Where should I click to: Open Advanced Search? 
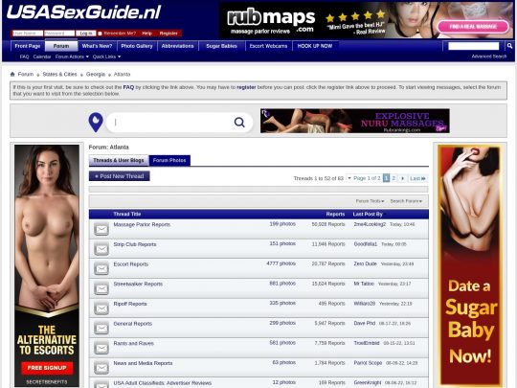tap(489, 57)
